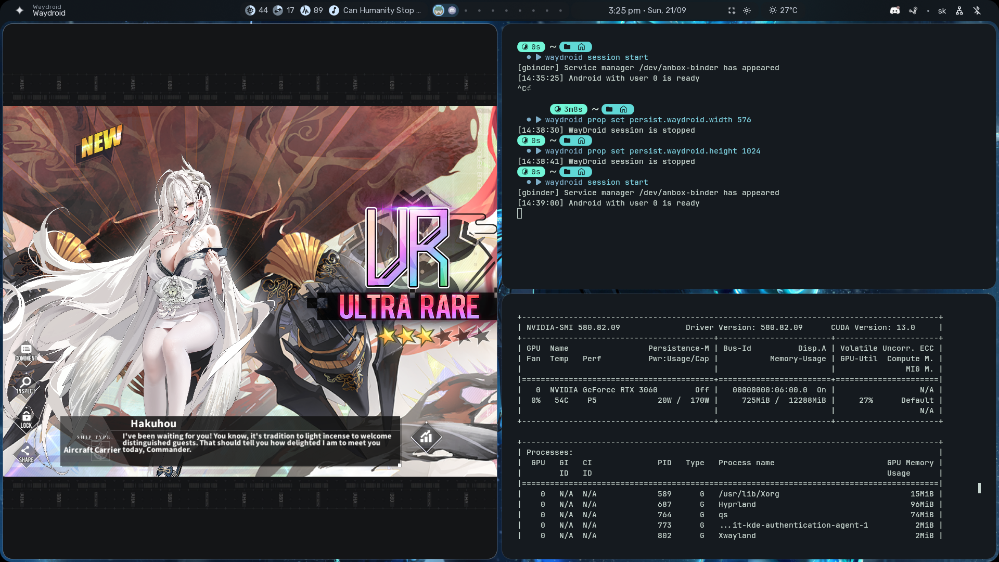The width and height of the screenshot is (999, 562).
Task: Click the '3m8s' duration badge in terminal
Action: [x=568, y=109]
